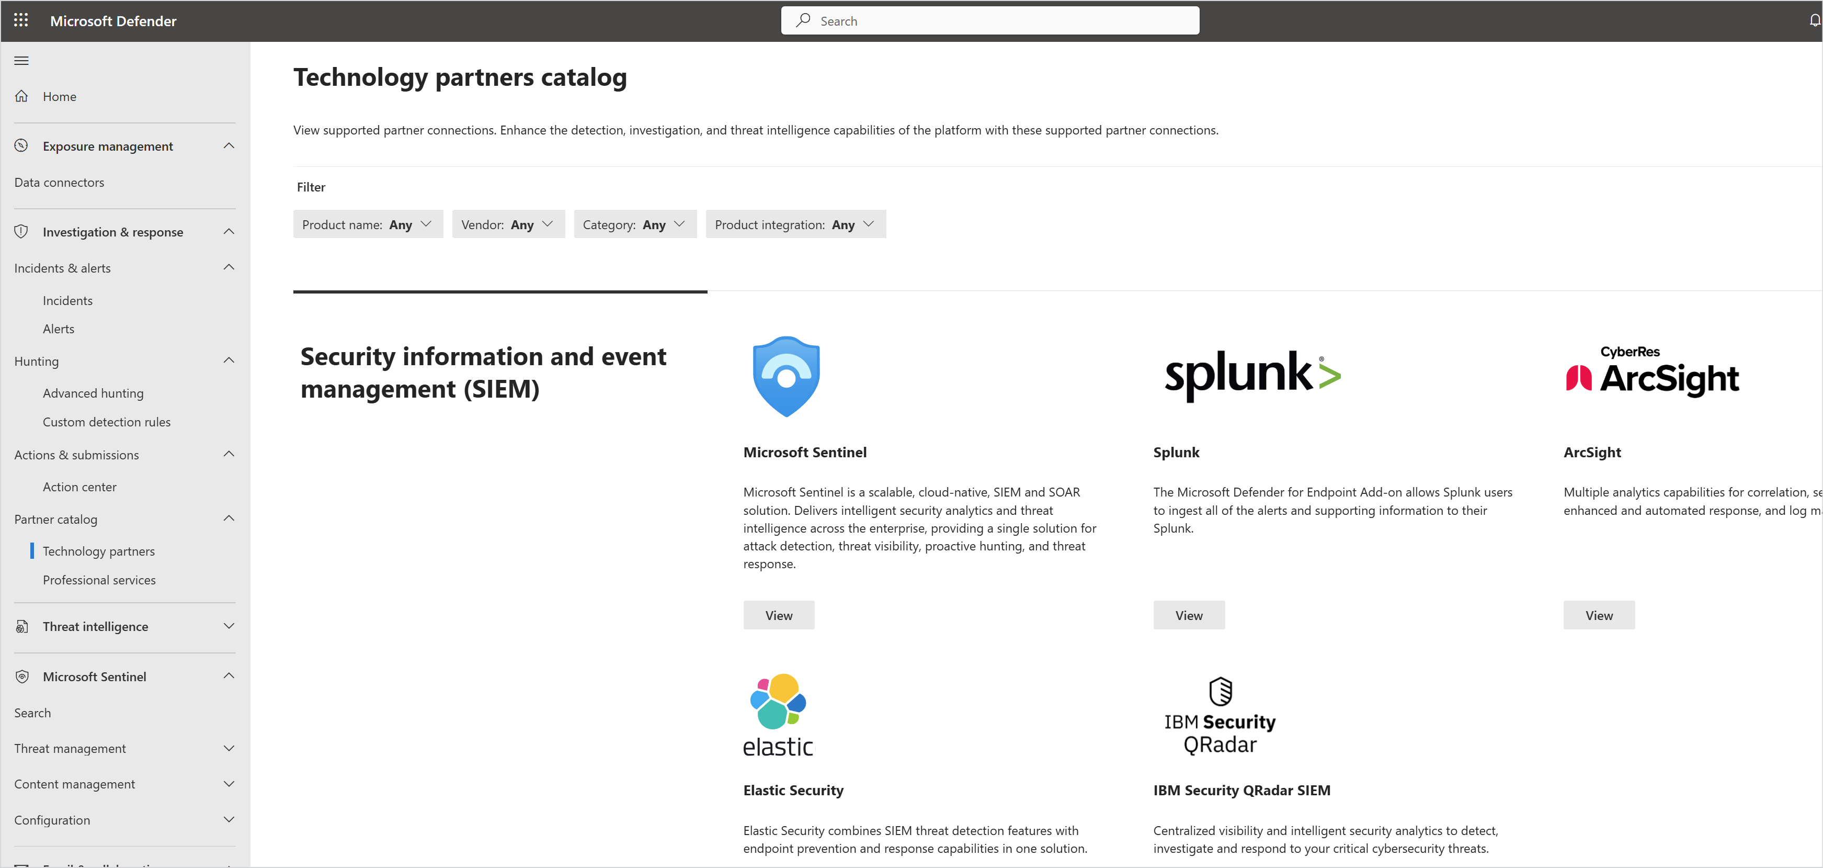Expand the Threat management section
The height and width of the screenshot is (868, 1823).
coord(229,748)
